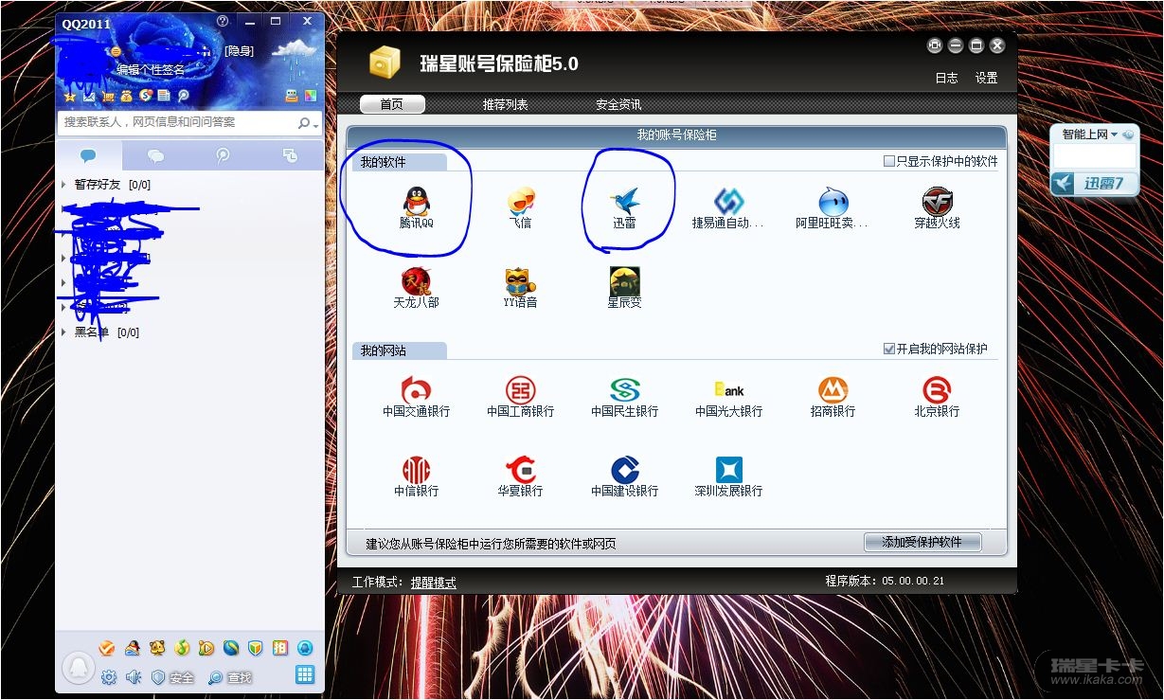Open the 捷易通自动 software icon
The image size is (1164, 700).
coord(728,208)
